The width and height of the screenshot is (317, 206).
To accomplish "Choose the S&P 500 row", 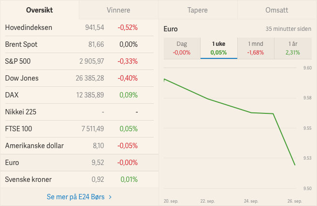I will coord(79,61).
